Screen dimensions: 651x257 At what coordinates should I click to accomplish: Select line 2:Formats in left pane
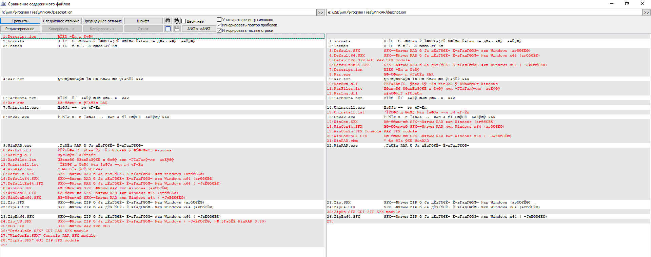[162, 41]
